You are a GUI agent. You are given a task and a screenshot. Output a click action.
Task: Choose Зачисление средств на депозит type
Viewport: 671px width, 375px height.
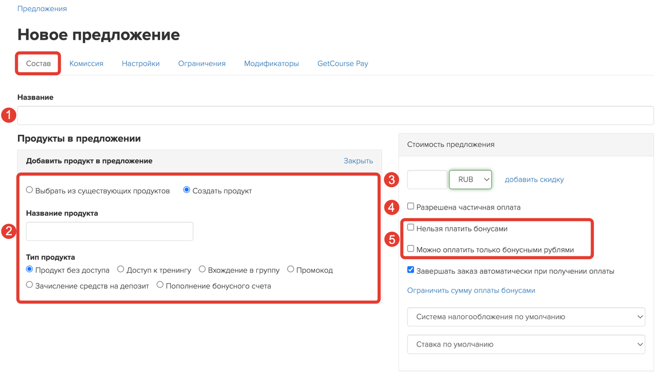coord(30,285)
